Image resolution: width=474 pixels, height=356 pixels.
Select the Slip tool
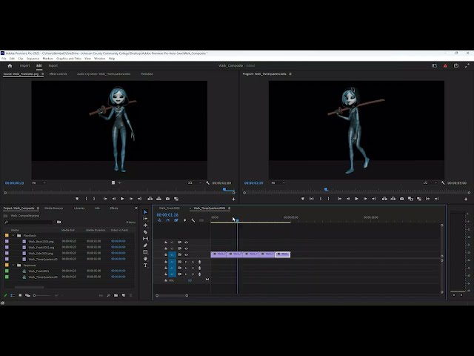(x=145, y=239)
